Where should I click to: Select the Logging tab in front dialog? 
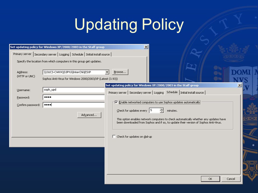[x=159, y=93]
